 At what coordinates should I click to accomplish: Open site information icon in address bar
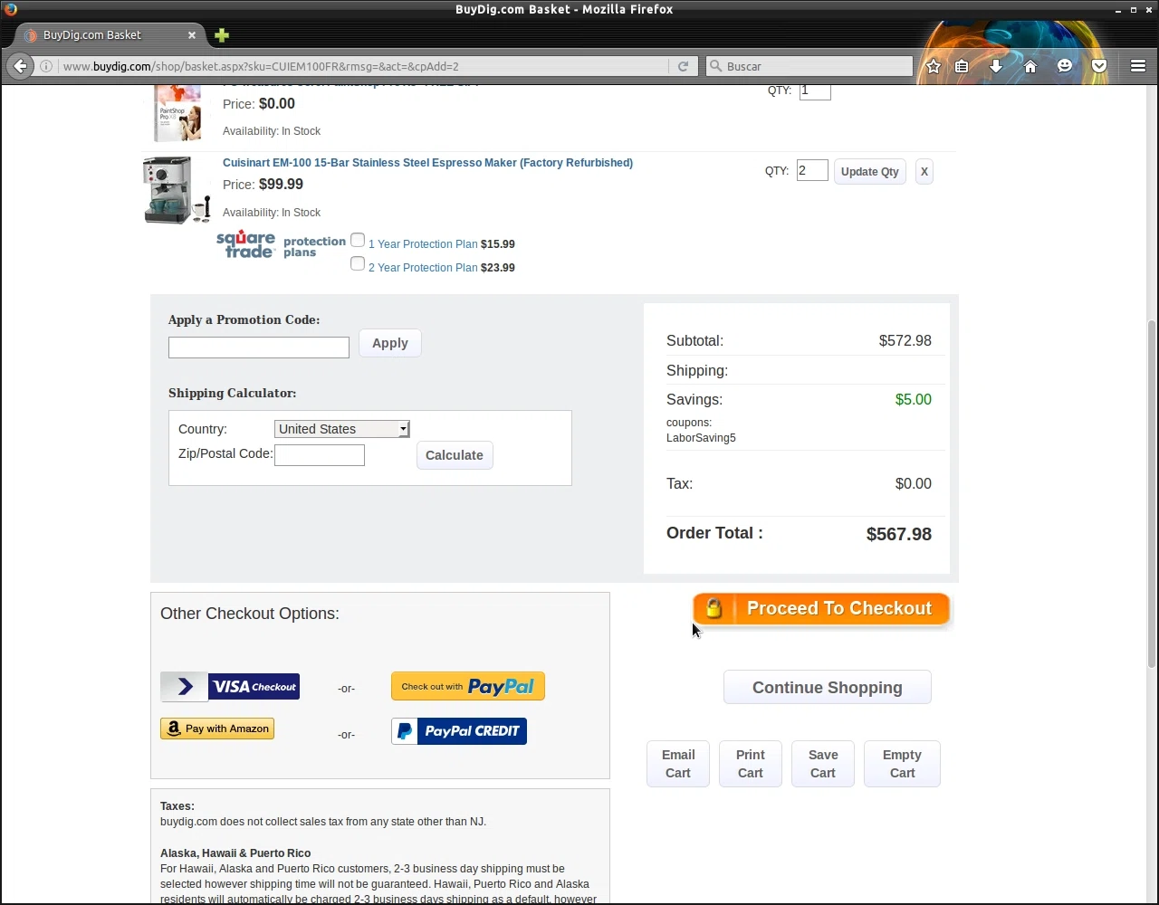pos(45,66)
